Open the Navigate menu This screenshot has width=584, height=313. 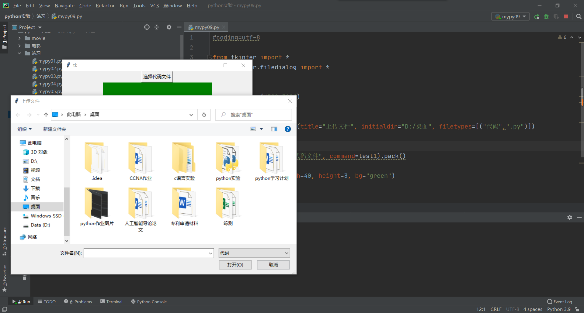(x=64, y=5)
